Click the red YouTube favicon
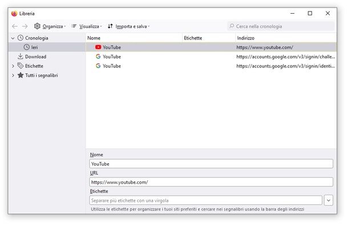348x227 pixels. [x=98, y=47]
